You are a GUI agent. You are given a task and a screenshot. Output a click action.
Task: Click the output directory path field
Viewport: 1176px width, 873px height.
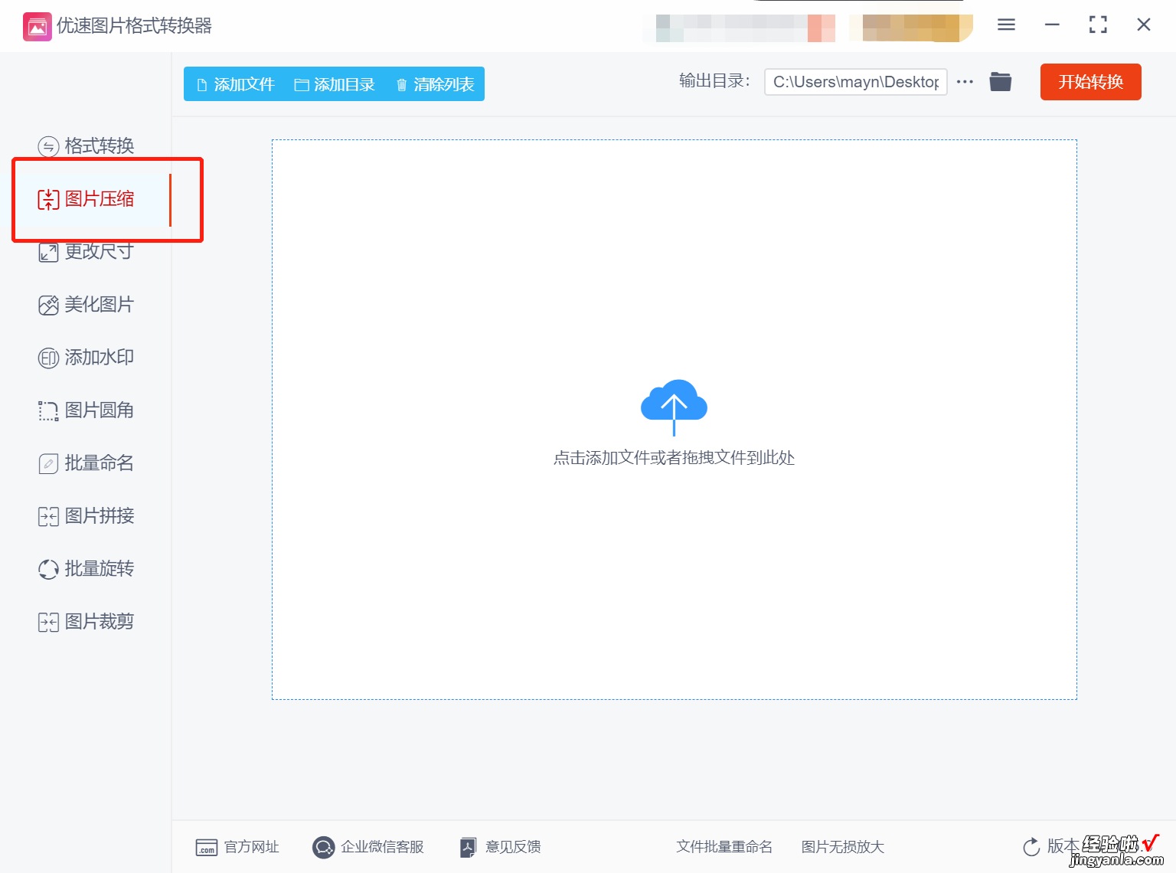point(856,82)
